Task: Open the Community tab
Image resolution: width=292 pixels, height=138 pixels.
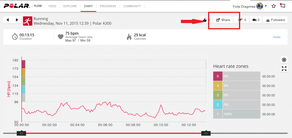Action: pos(132,6)
